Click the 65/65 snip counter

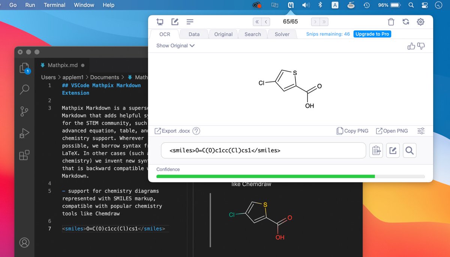(x=290, y=22)
